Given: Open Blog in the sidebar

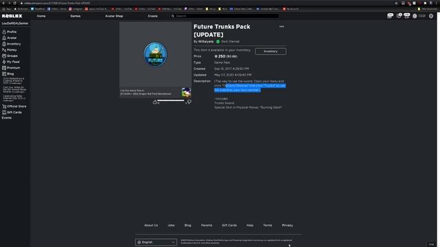Looking at the screenshot, I should pyautogui.click(x=8, y=74).
